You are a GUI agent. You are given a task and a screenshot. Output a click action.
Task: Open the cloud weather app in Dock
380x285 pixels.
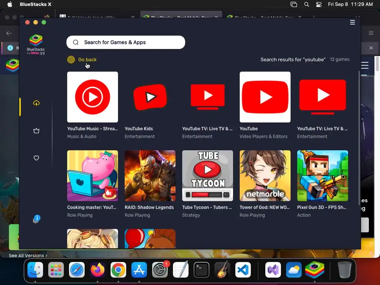coord(294,270)
